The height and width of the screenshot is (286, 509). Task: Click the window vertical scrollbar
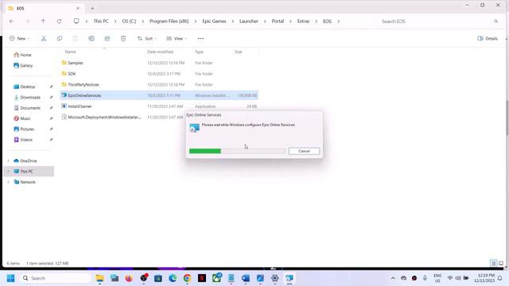[507, 118]
